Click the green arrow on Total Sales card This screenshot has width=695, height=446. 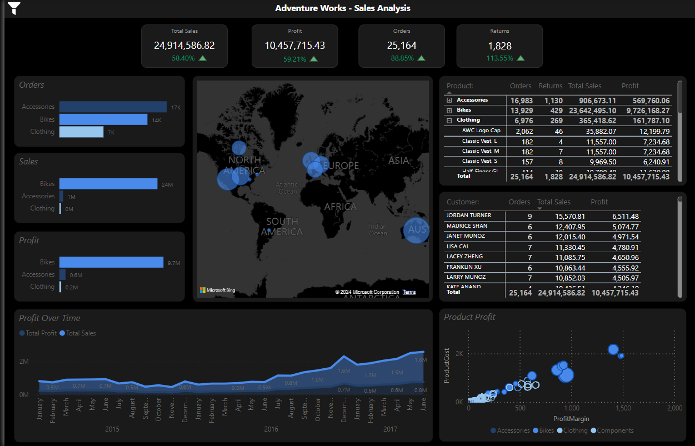point(203,58)
